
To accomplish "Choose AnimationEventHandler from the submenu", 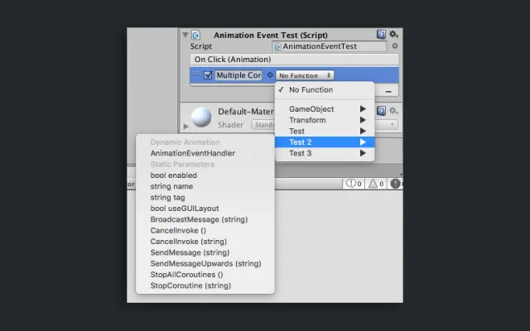I will [x=205, y=153].
